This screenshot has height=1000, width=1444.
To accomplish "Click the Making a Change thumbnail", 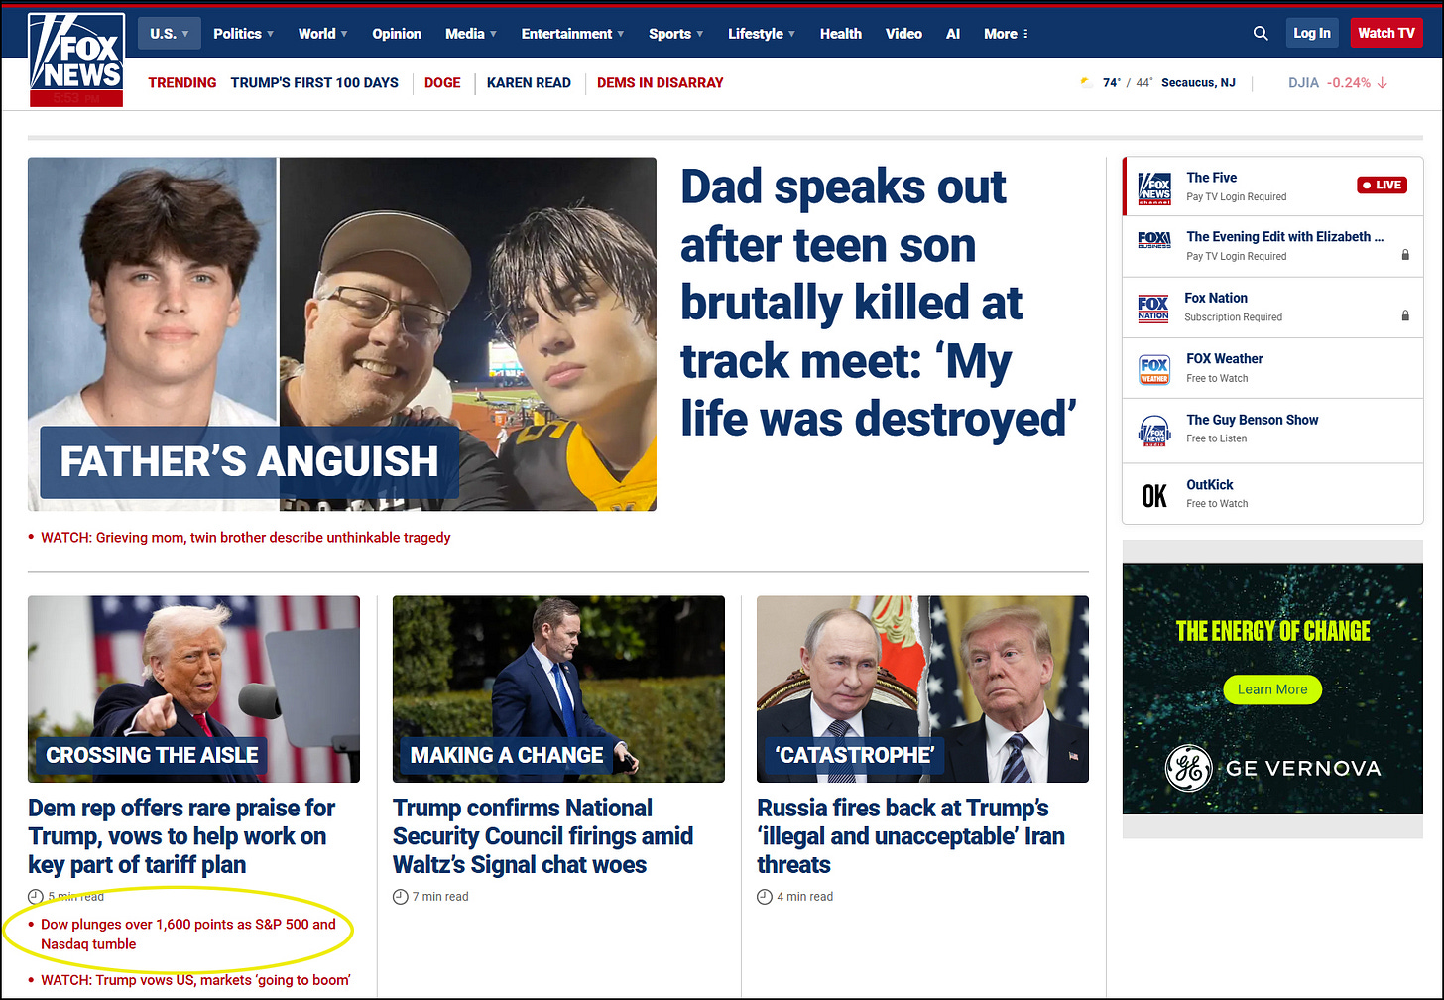I will [x=558, y=689].
